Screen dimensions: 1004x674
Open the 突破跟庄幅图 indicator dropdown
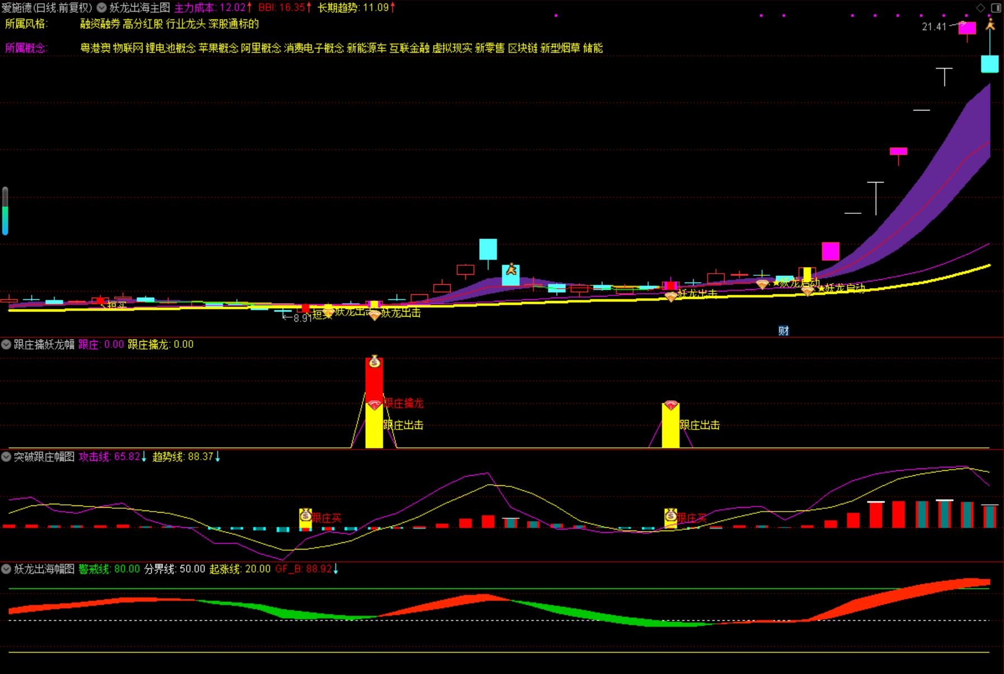tap(6, 457)
